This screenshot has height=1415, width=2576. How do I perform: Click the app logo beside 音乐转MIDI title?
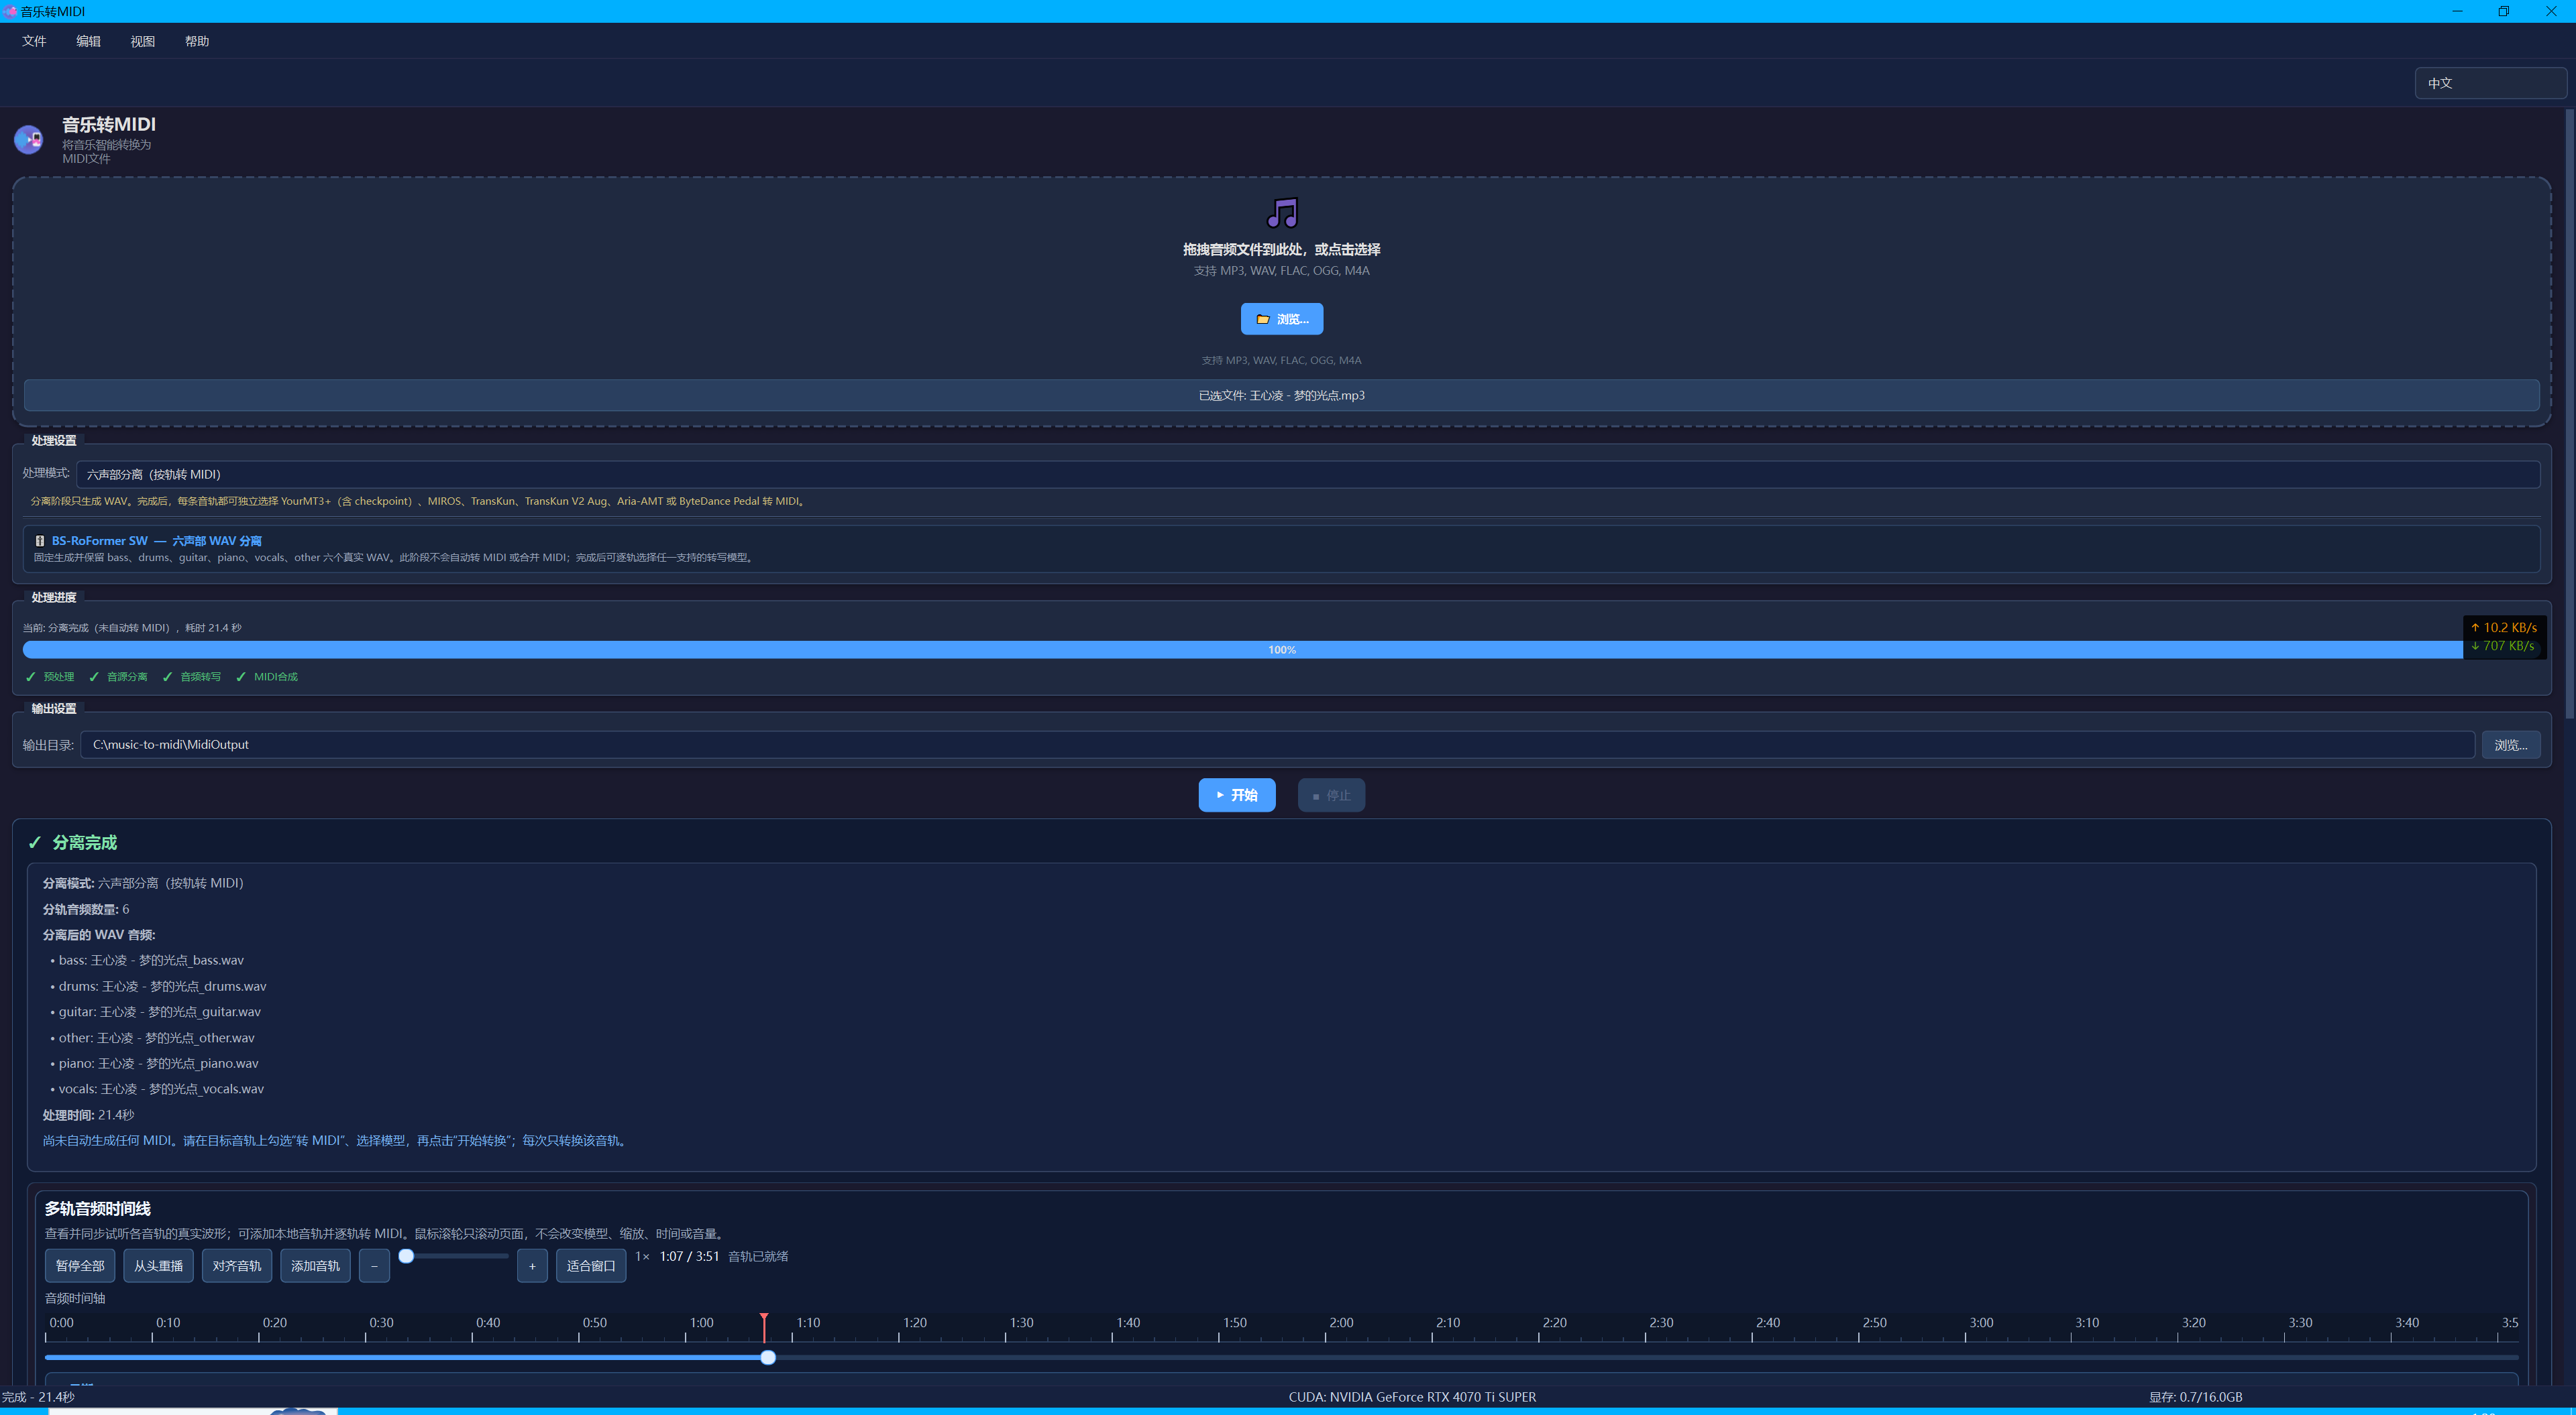(x=28, y=139)
